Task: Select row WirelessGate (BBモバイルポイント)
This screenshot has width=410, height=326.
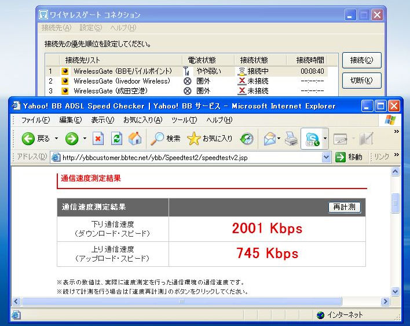Action: pyautogui.click(x=187, y=71)
